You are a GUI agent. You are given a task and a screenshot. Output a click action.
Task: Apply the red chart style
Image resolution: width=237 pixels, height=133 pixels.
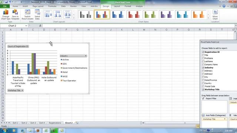pos(134,14)
